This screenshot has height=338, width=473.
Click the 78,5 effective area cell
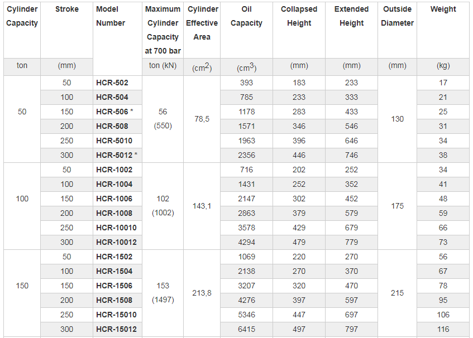coord(202,119)
